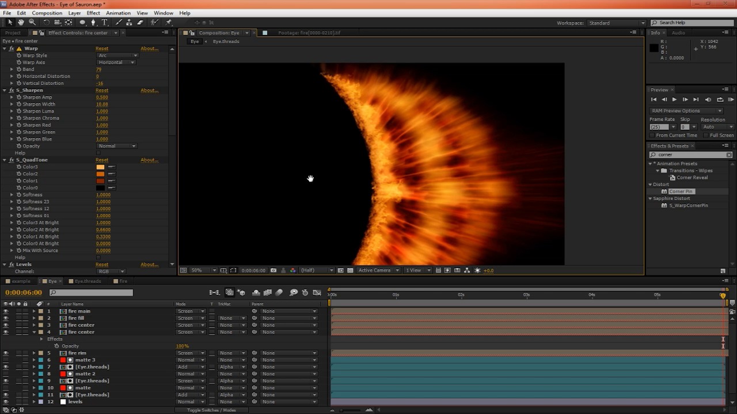This screenshot has width=737, height=414.
Task: Open the Color3 color swatch
Action: (x=100, y=167)
